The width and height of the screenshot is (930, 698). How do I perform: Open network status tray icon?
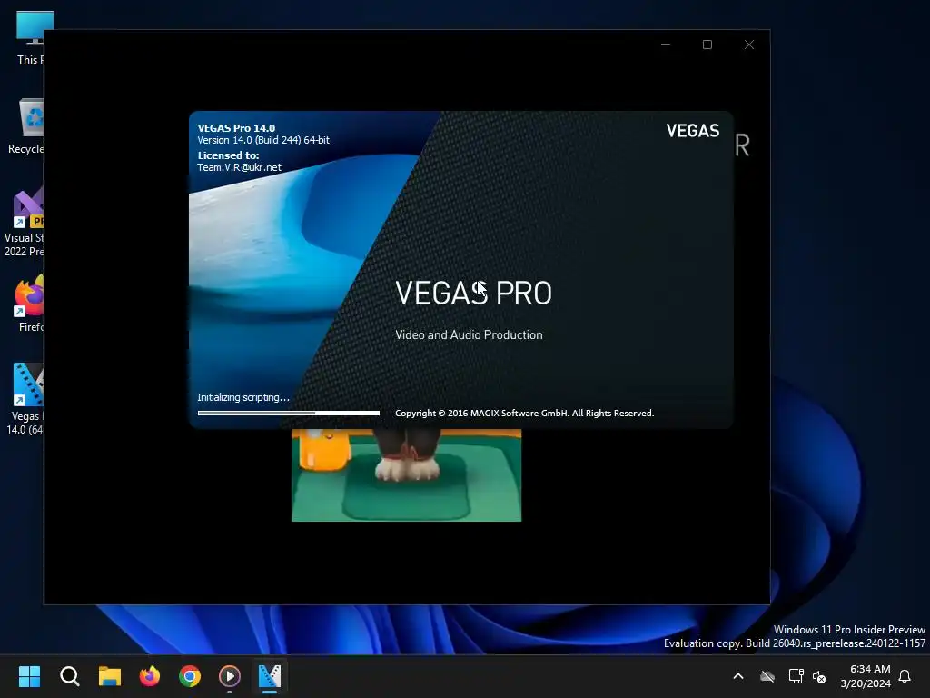(x=796, y=676)
